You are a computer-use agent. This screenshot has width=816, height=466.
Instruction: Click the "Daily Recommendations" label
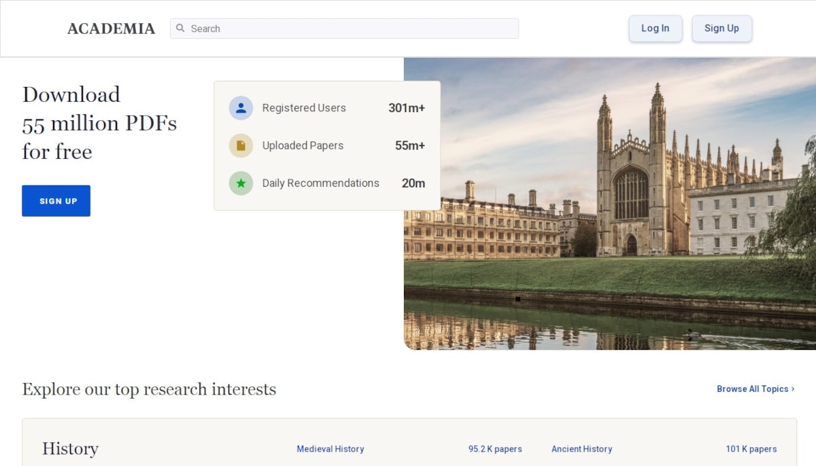coord(321,183)
